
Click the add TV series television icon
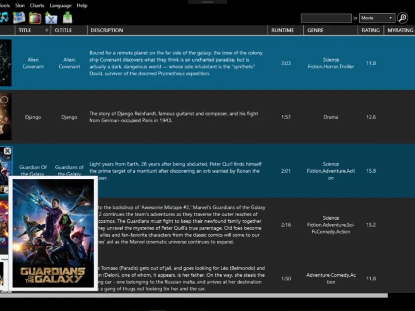[x=35, y=18]
